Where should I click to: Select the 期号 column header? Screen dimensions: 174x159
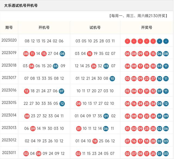pos(9,27)
